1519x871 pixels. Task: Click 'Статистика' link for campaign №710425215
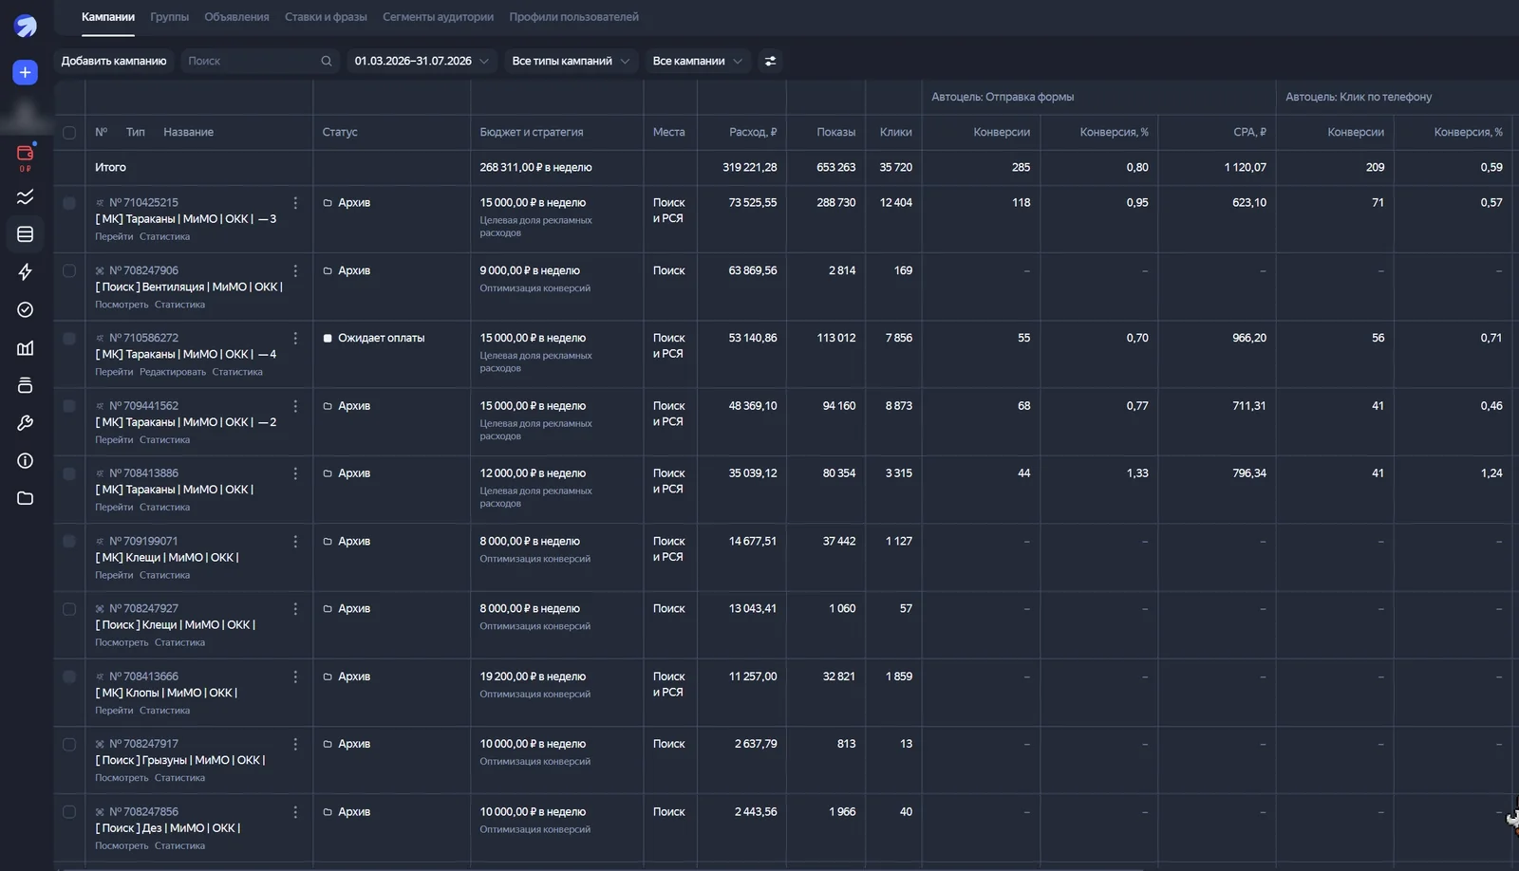[164, 237]
